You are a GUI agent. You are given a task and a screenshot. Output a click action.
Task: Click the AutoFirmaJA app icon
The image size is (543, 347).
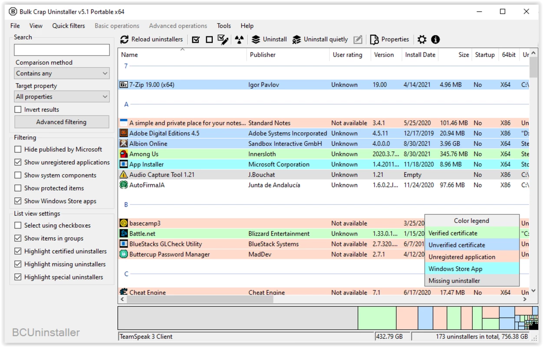click(x=123, y=185)
